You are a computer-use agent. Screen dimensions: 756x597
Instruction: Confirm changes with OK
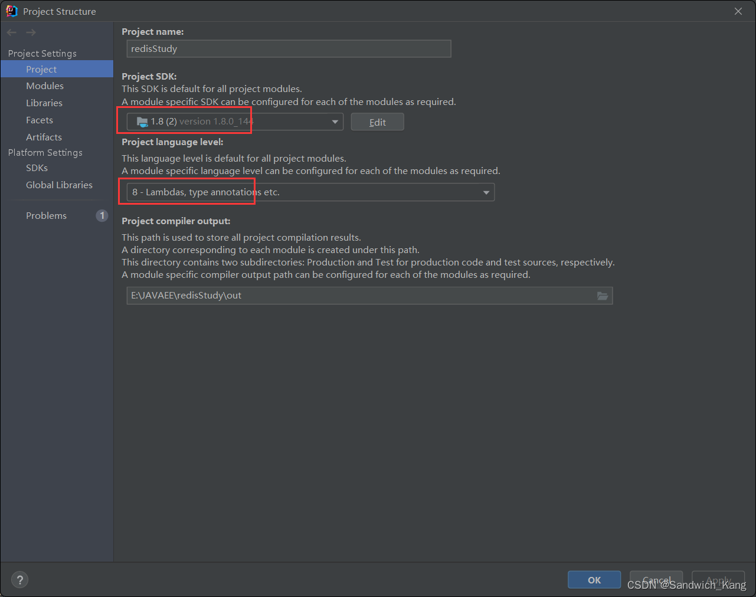(594, 579)
